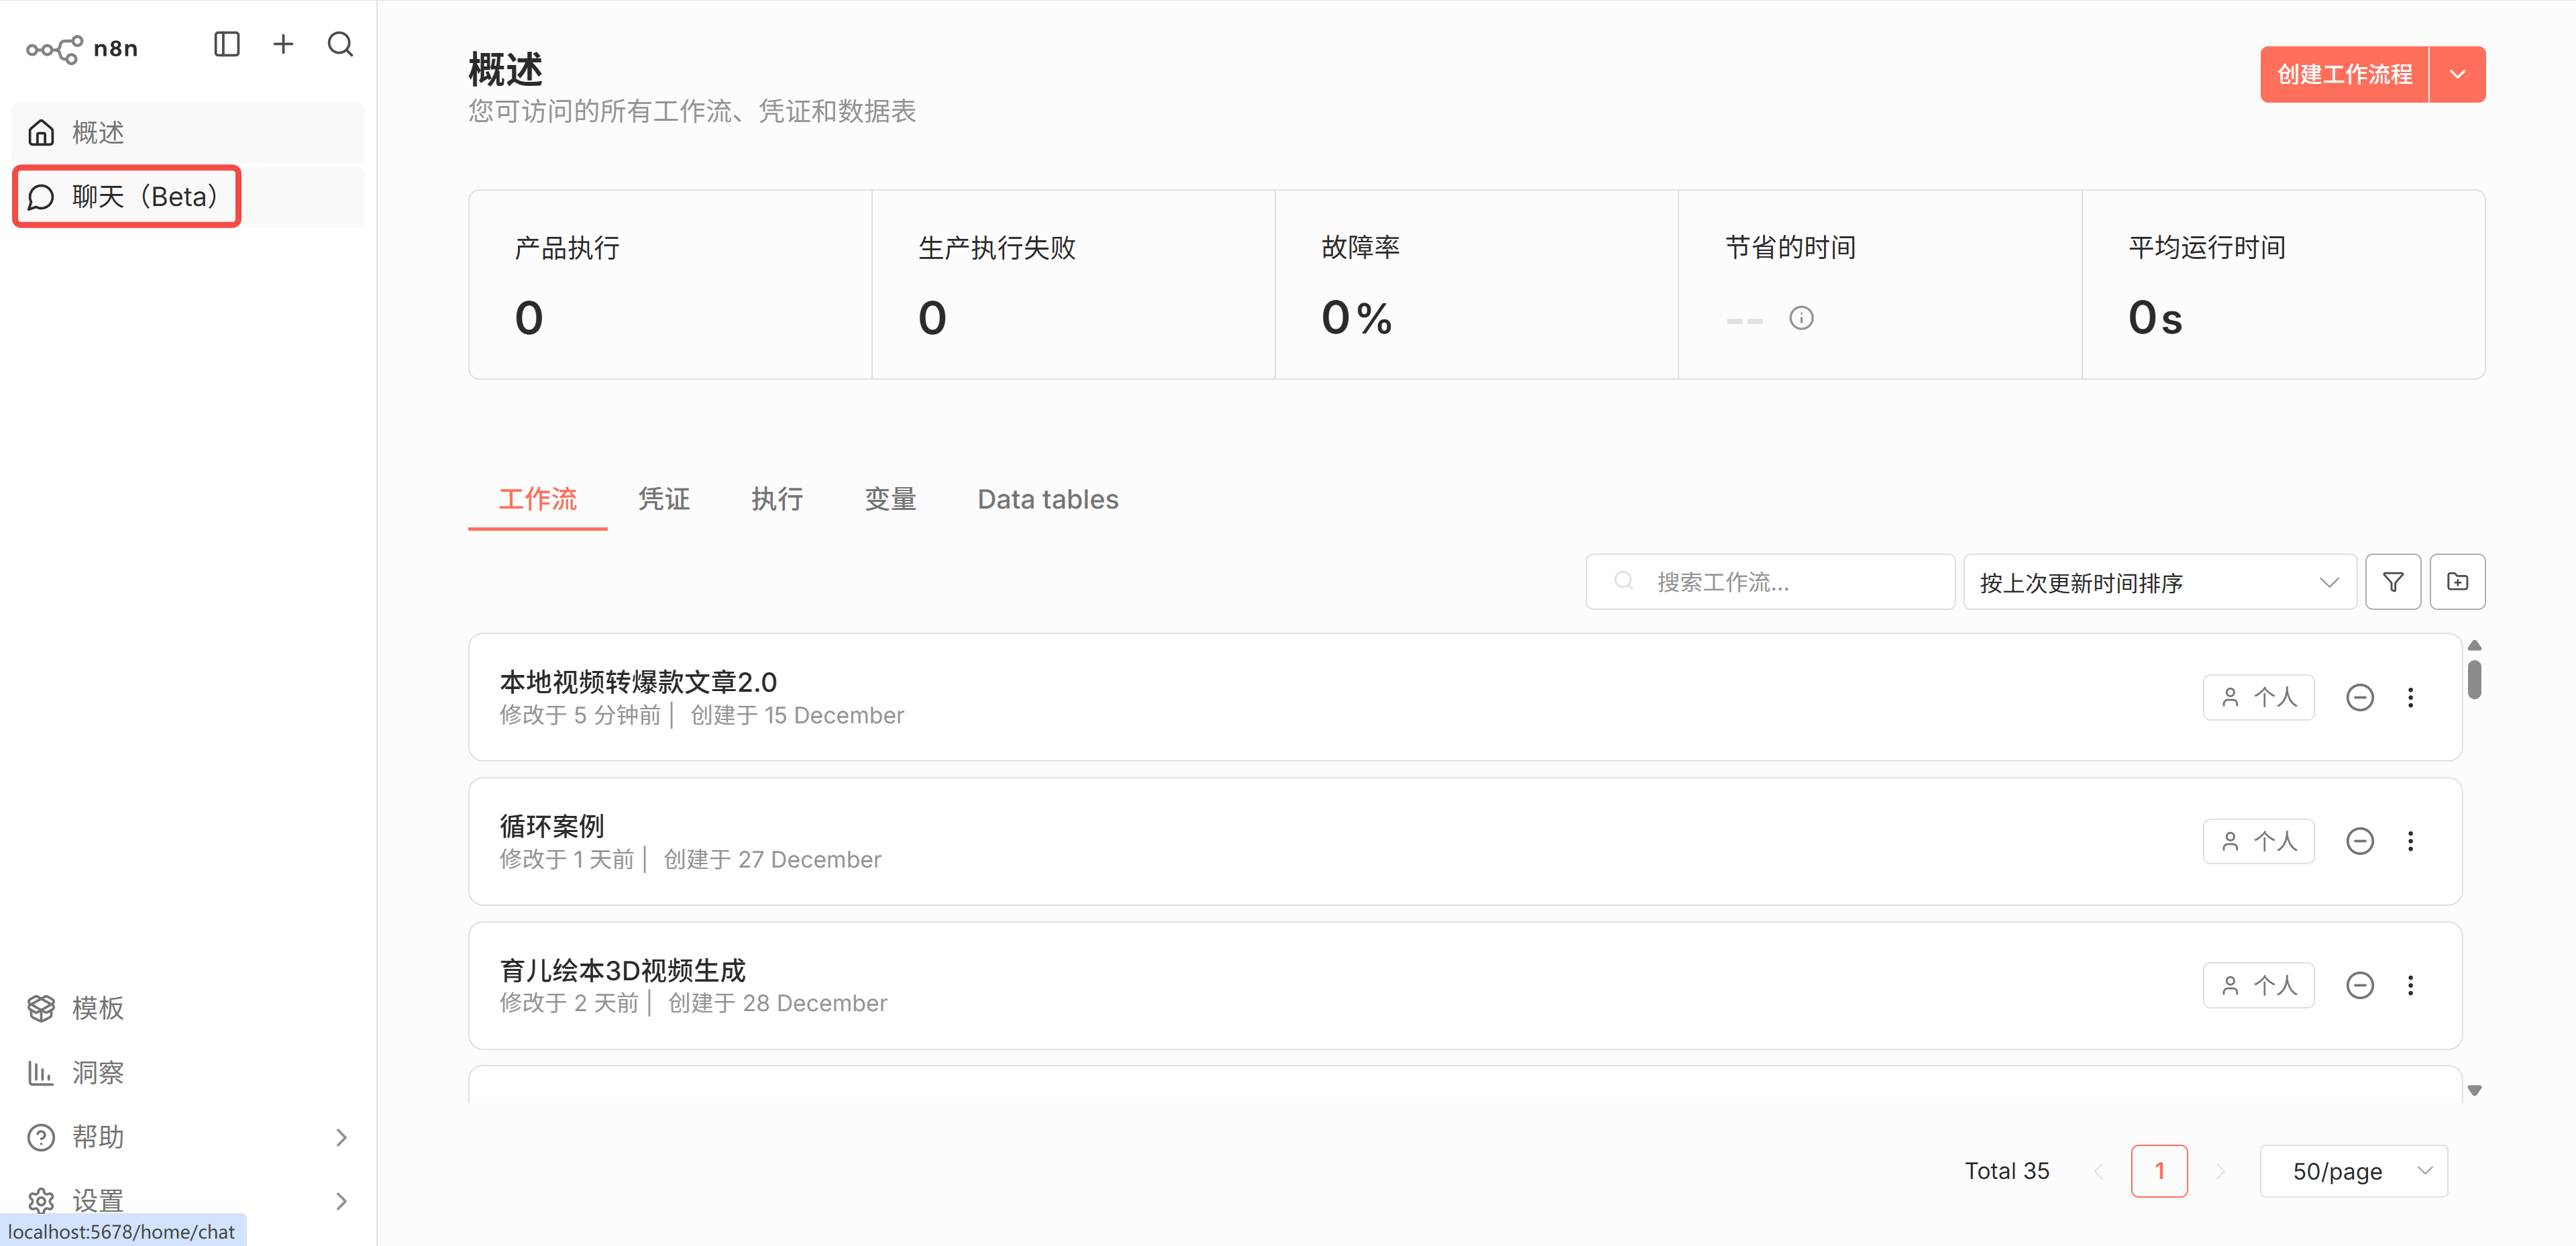
Task: Open the 模板 templates page
Action: point(97,1008)
